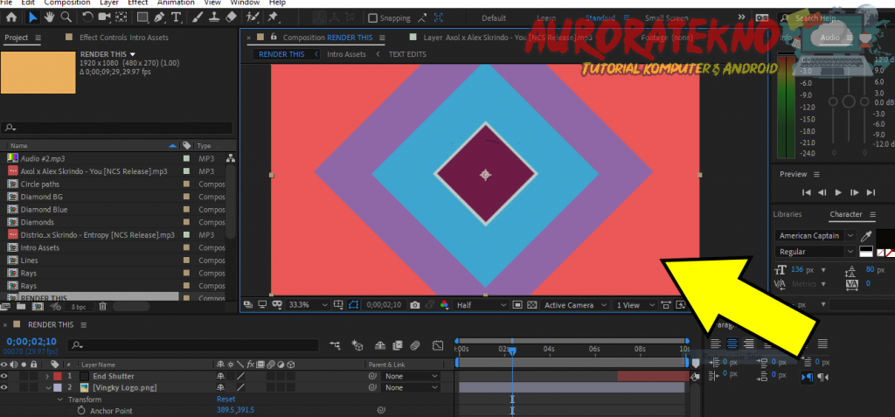
Task: Create a new composition icon in Project panel
Action: click(x=37, y=307)
